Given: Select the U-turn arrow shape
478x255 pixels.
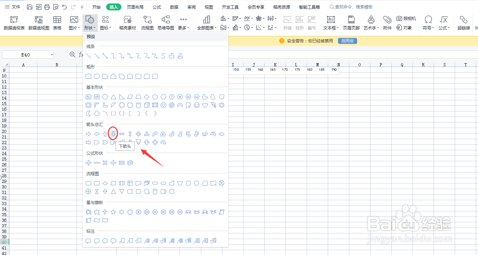Looking at the screenshot, I should 163,134.
